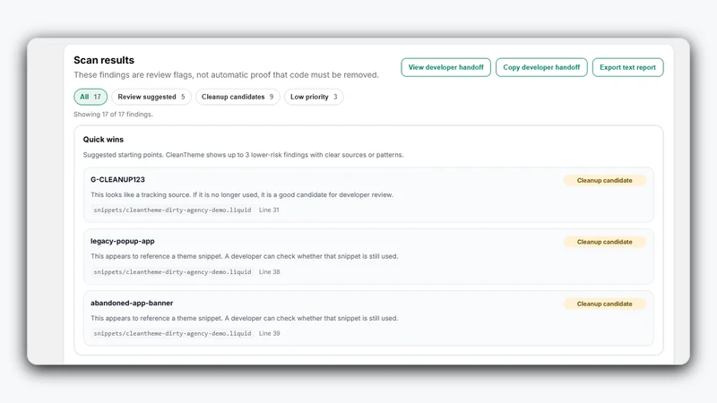Click Cleanup candidate badge on G-CLEANUP123
This screenshot has height=403, width=717.
click(x=604, y=181)
